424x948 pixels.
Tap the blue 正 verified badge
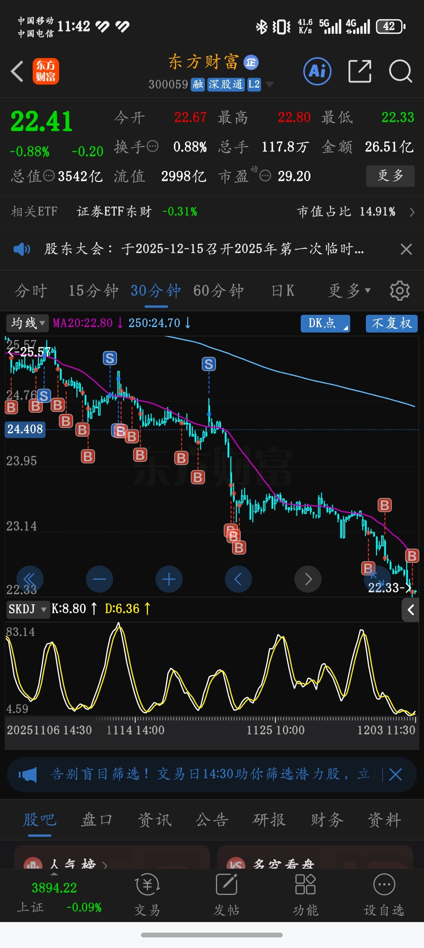coord(251,62)
